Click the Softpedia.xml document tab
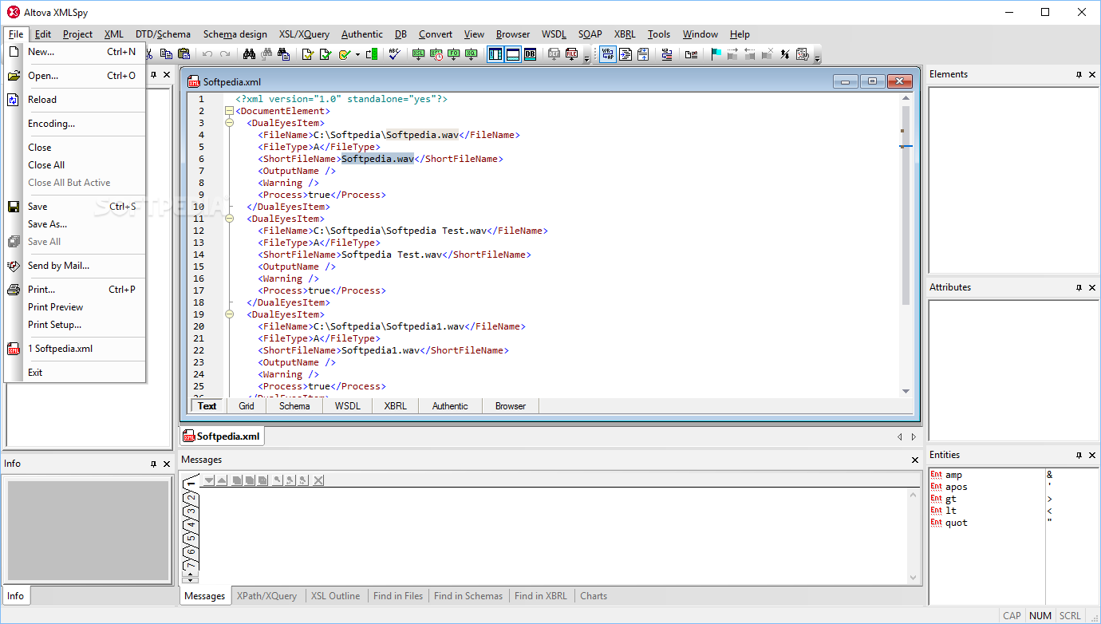 pos(223,436)
